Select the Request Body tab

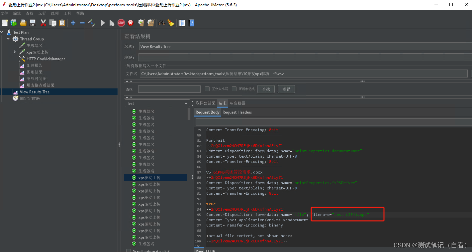[x=208, y=112]
